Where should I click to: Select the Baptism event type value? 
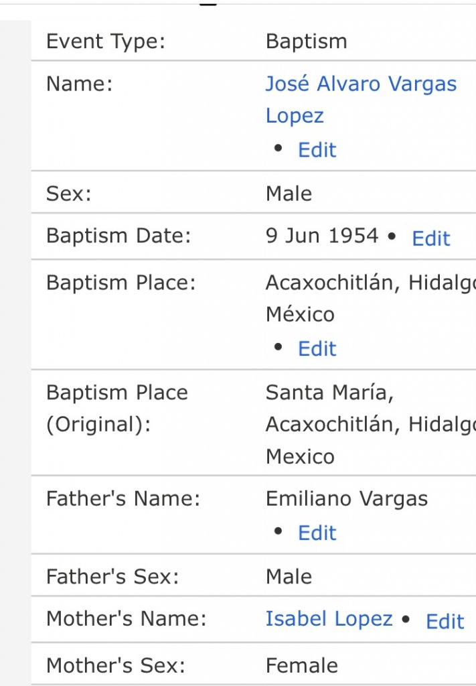pos(306,42)
